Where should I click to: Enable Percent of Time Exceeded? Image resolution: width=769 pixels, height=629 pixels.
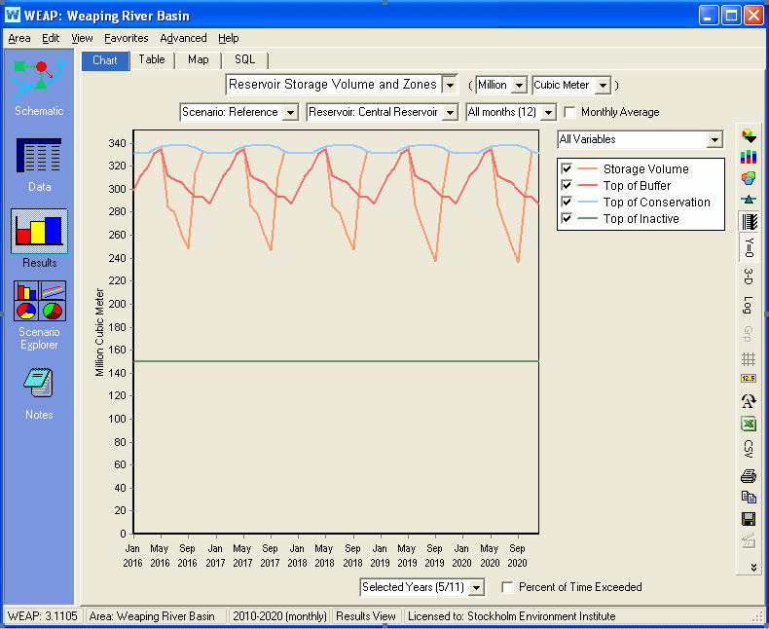click(x=506, y=587)
